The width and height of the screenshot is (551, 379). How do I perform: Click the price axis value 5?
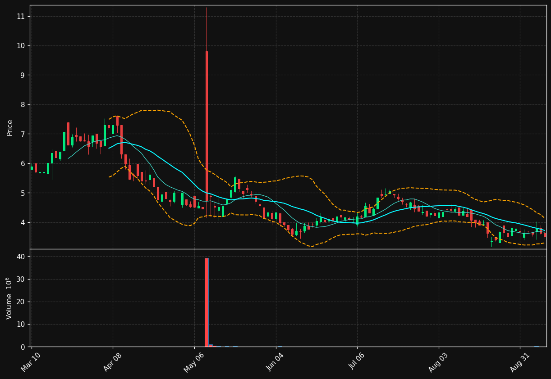click(23, 193)
